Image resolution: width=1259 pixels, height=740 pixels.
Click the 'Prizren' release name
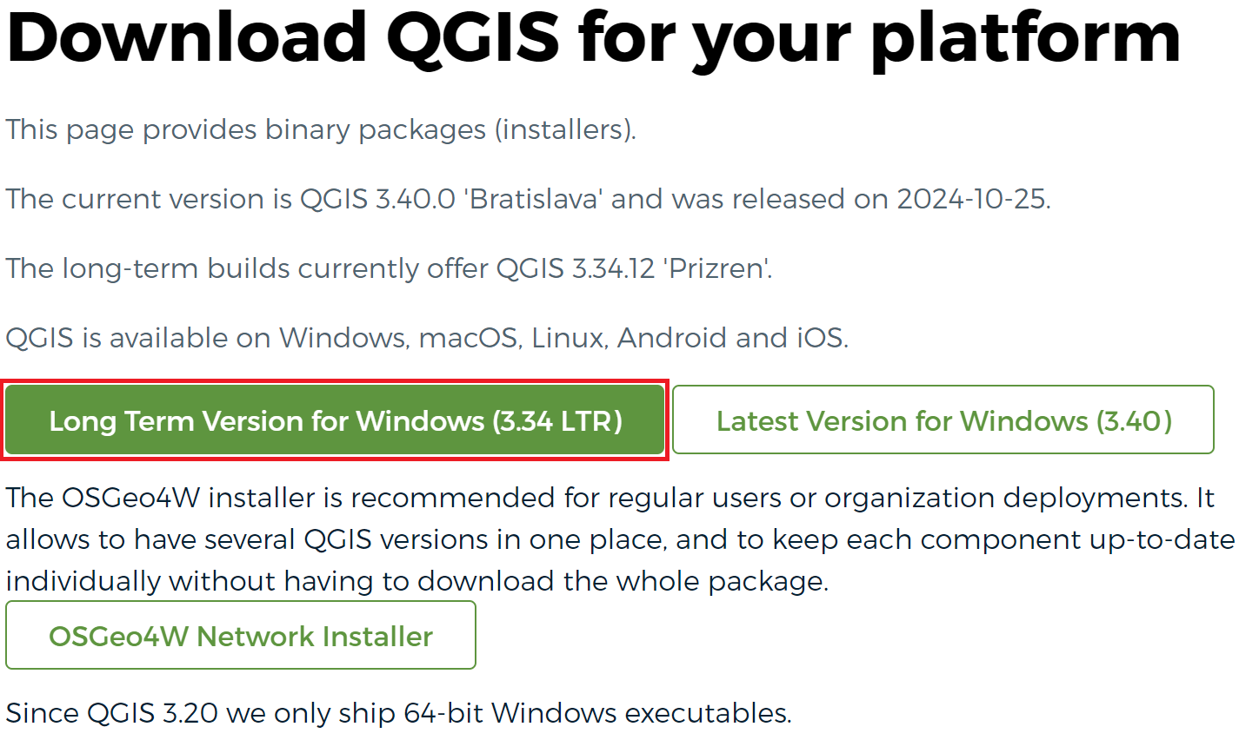click(716, 268)
